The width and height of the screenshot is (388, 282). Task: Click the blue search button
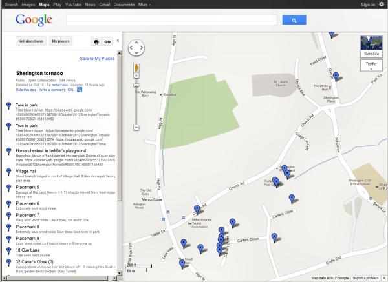click(x=294, y=20)
